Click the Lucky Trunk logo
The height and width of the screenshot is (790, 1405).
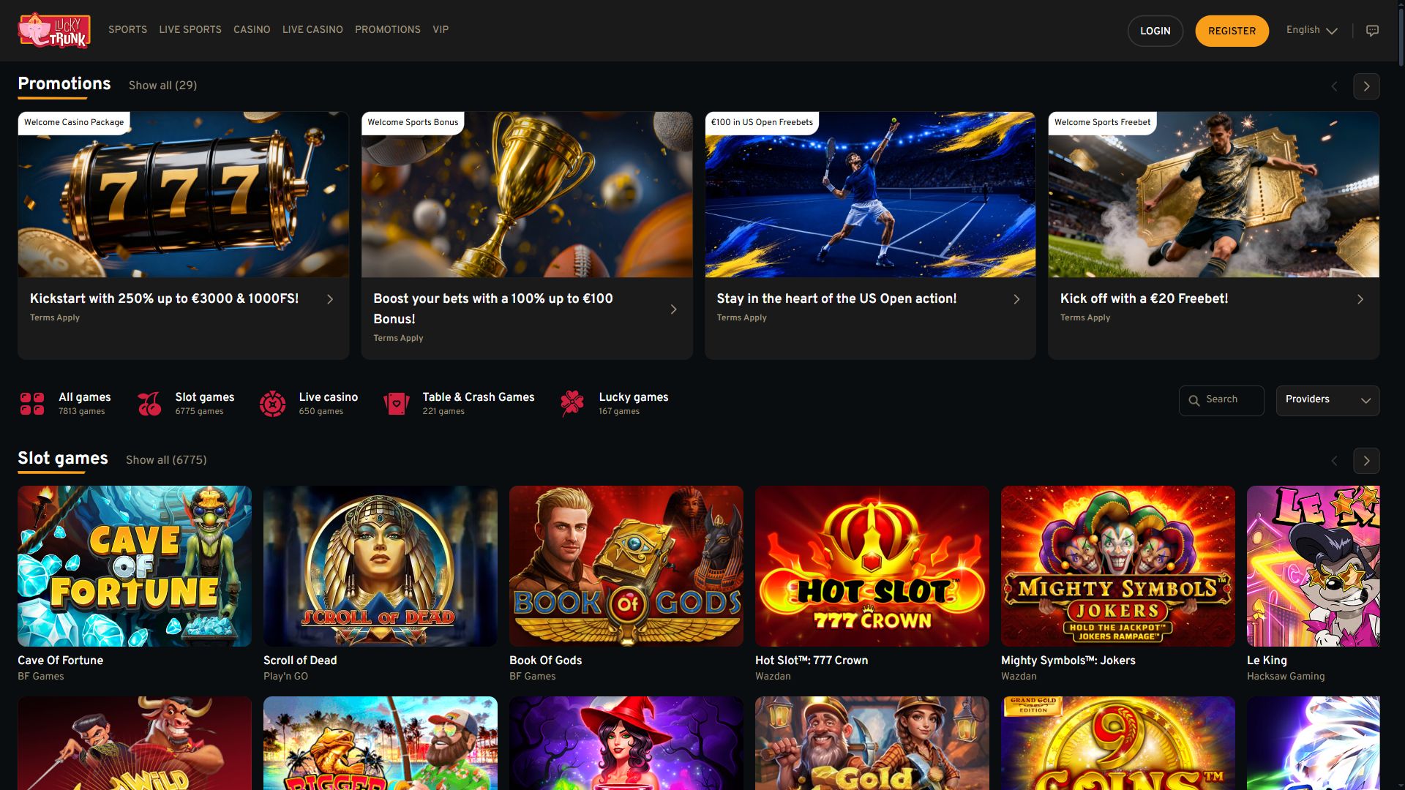click(x=54, y=31)
